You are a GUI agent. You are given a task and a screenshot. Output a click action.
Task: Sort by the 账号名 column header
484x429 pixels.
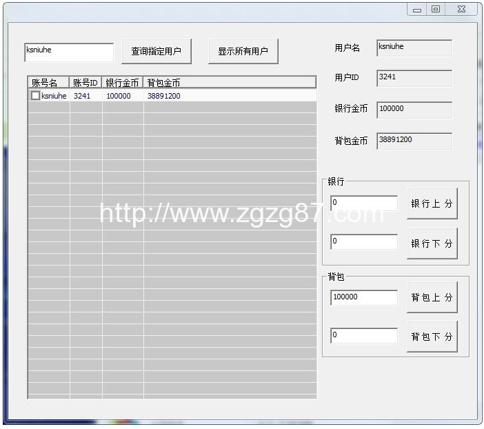48,83
